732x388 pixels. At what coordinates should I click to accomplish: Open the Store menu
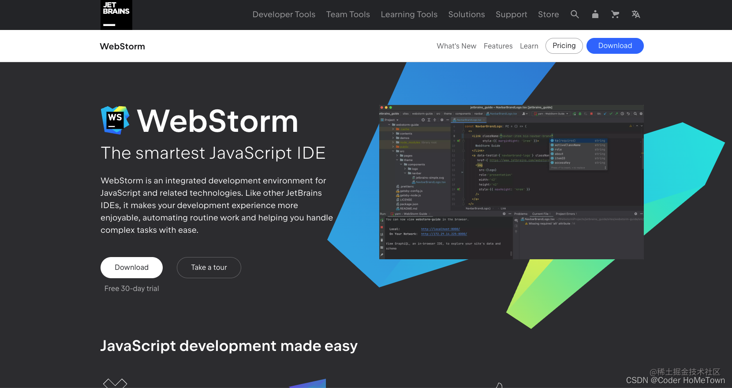(549, 15)
